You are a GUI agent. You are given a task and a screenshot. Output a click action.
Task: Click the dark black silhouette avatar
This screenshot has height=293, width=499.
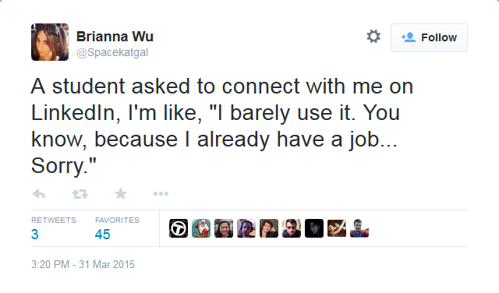pos(314,228)
